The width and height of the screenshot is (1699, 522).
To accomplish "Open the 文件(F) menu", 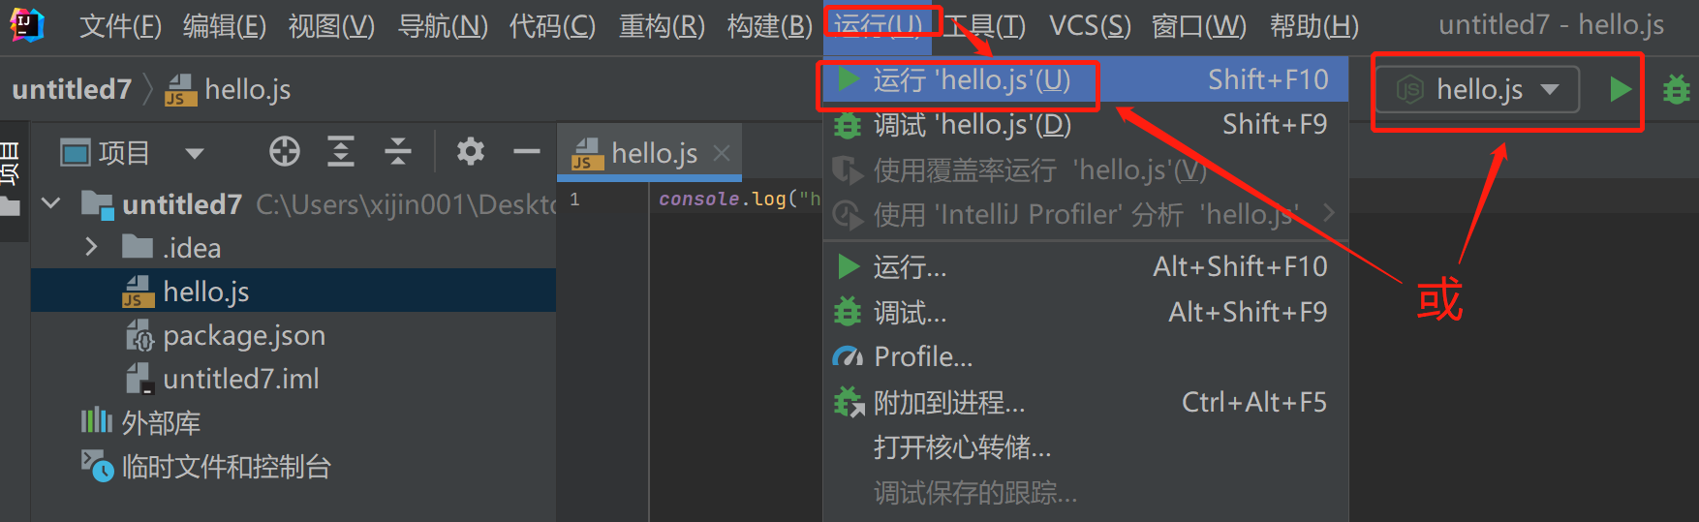I will (x=120, y=25).
